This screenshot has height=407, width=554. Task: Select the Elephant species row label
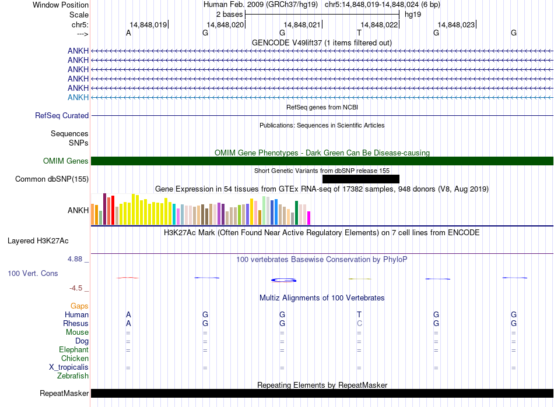pyautogui.click(x=73, y=350)
